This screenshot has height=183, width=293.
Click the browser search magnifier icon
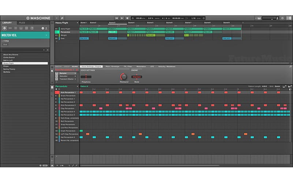(x=62, y=18)
